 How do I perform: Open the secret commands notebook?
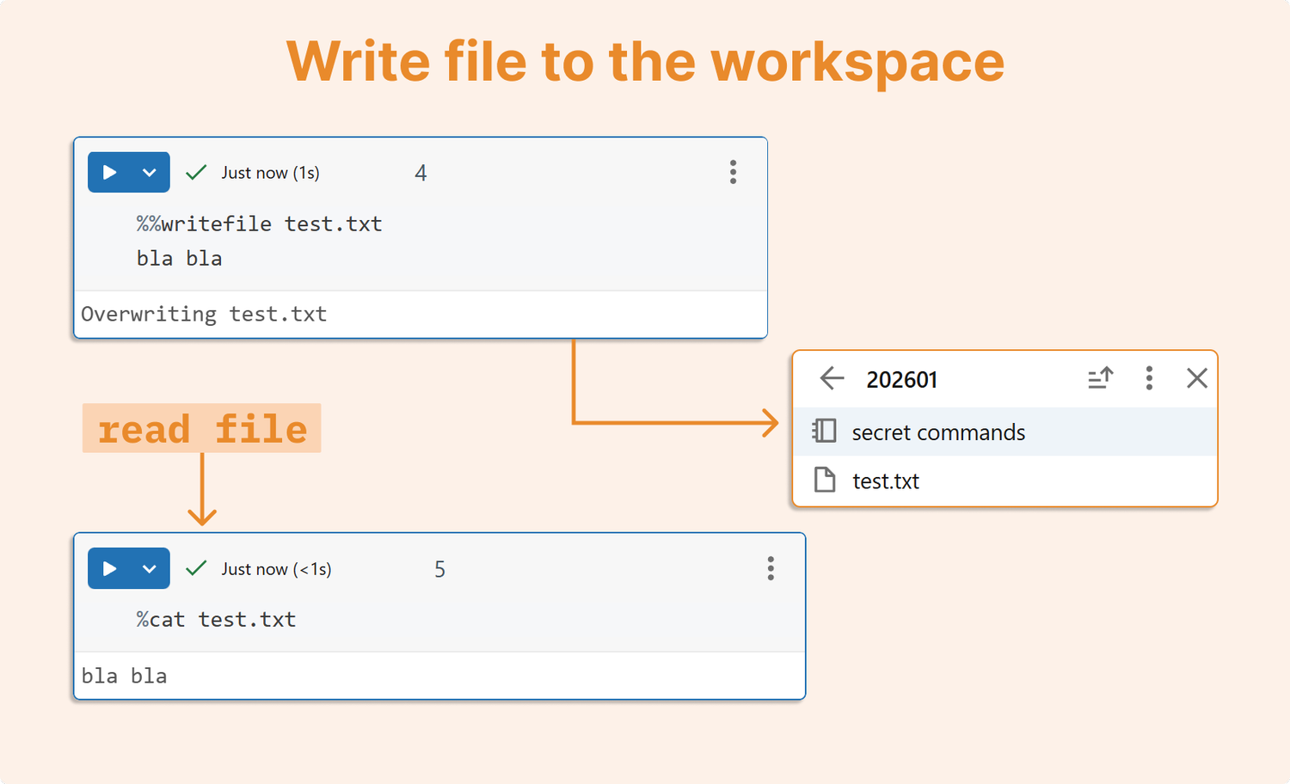pyautogui.click(x=937, y=432)
